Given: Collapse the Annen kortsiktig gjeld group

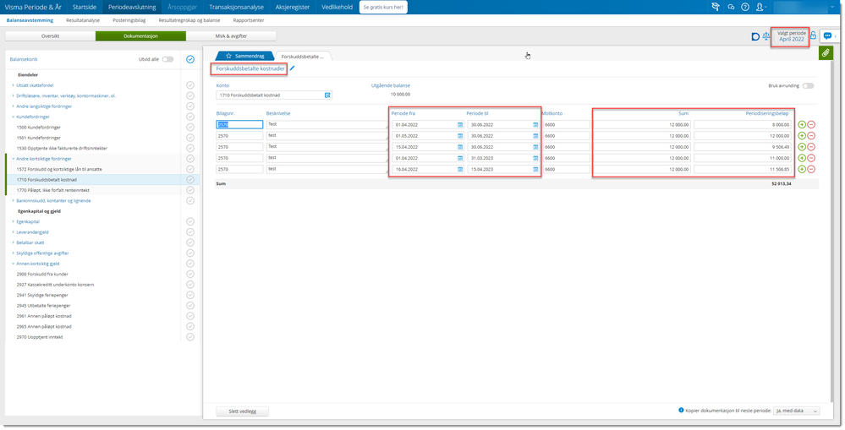Looking at the screenshot, I should pyautogui.click(x=13, y=264).
